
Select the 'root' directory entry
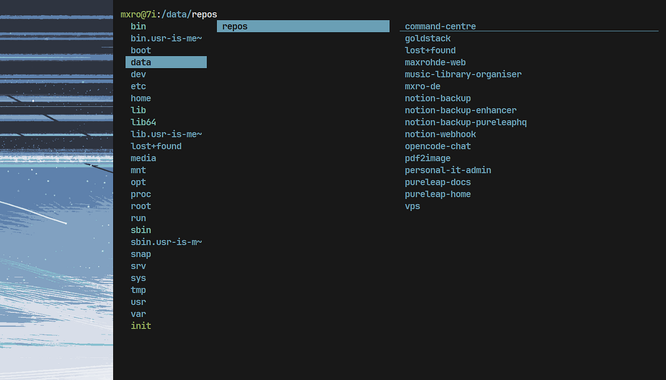141,206
